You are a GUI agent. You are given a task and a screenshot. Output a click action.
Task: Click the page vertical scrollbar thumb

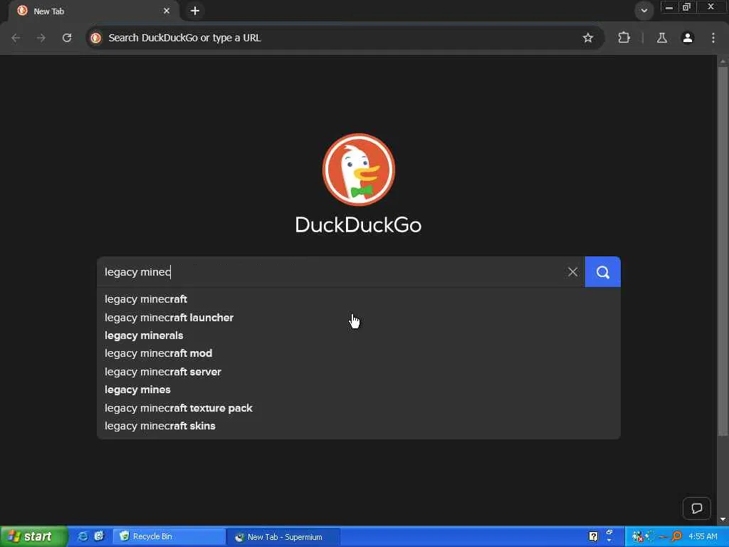(x=723, y=251)
